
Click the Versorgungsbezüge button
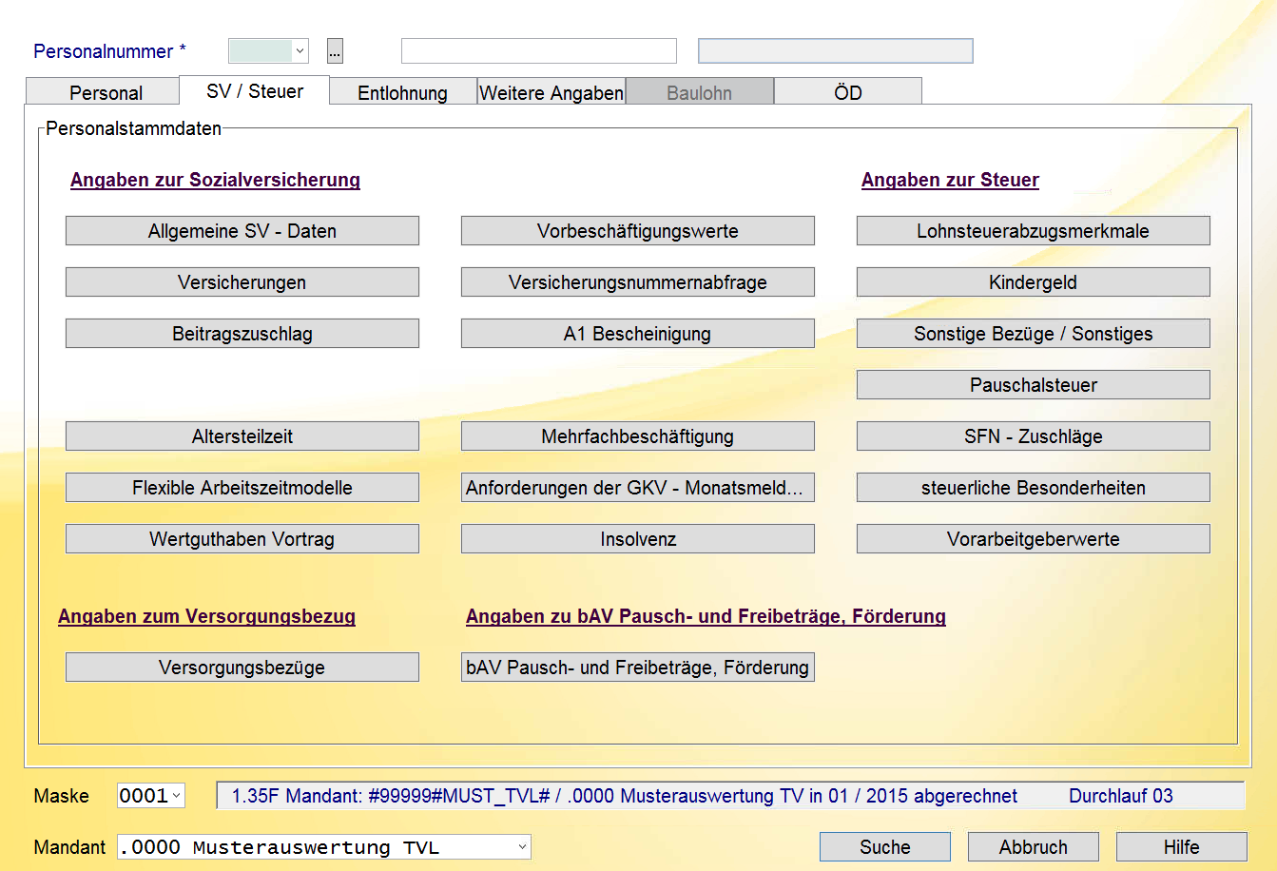242,668
